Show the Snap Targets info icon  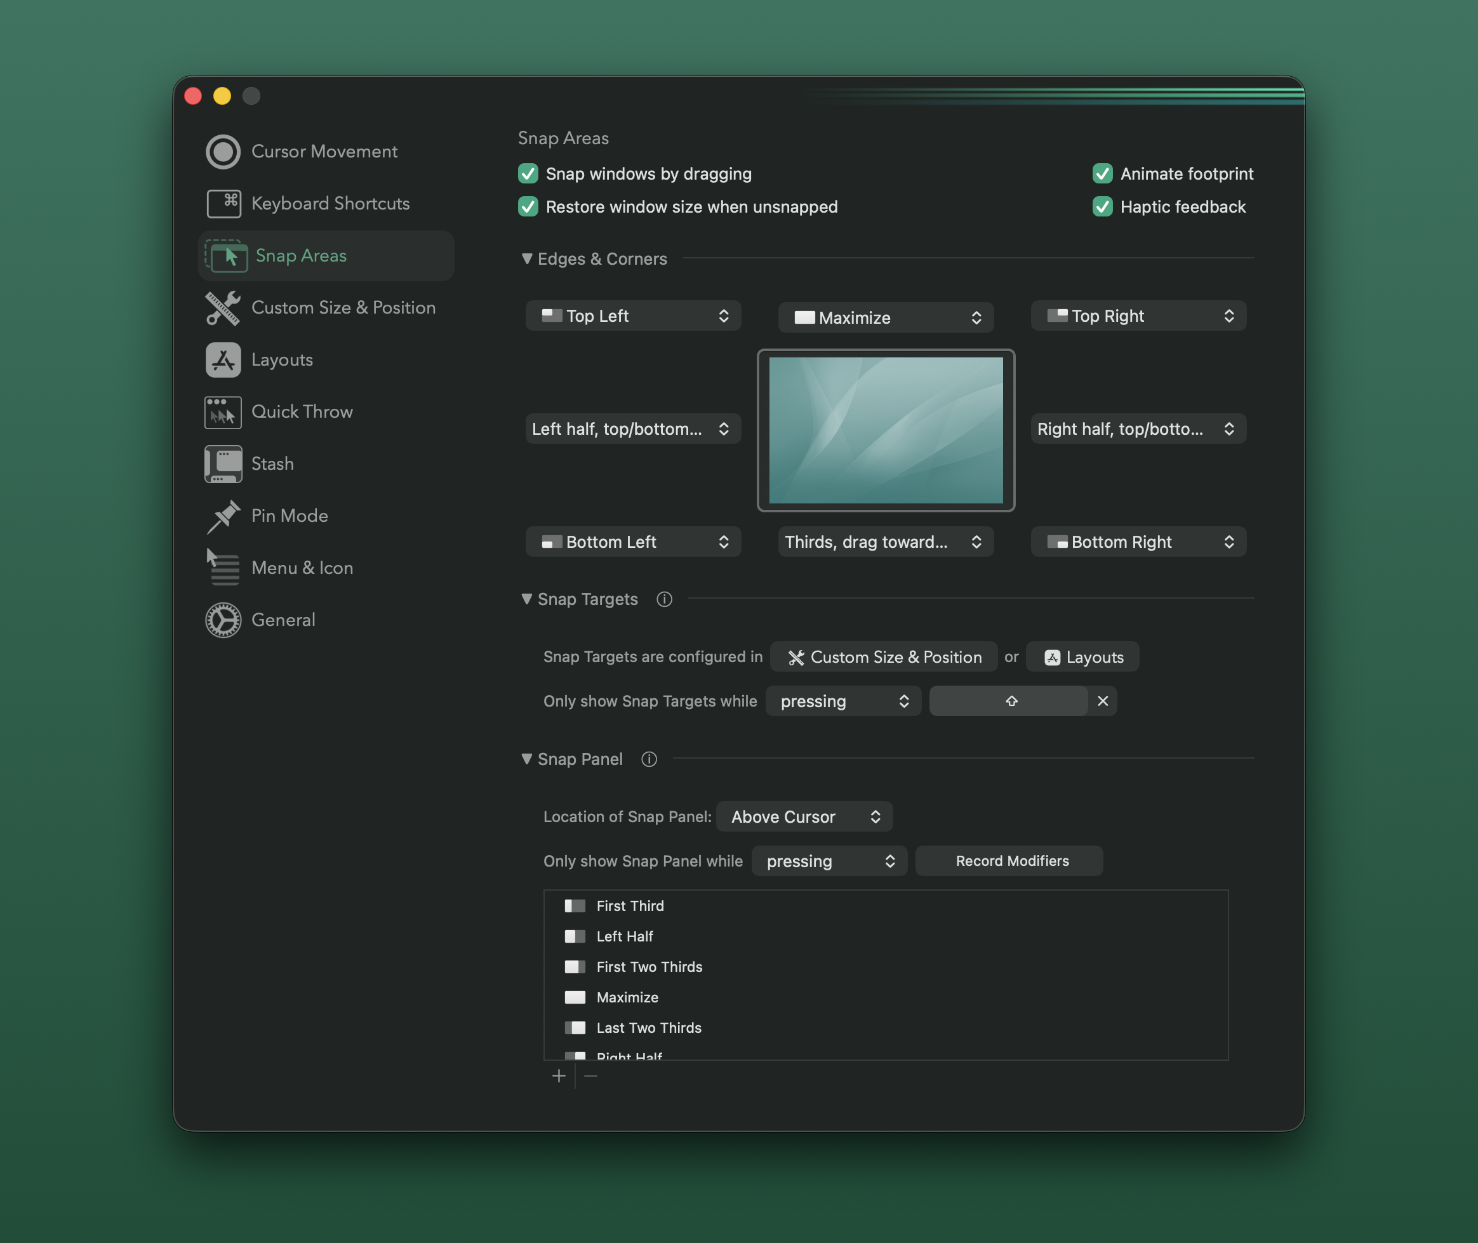tap(664, 599)
